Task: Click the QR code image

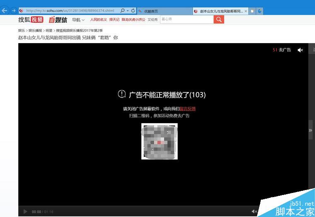Action: tap(159, 141)
